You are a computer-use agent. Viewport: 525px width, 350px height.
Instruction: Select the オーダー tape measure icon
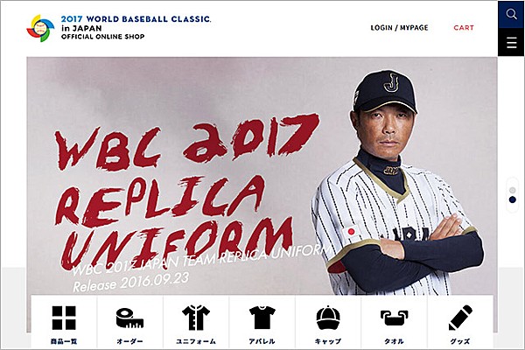click(129, 318)
